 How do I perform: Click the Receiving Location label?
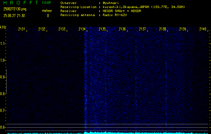[78, 7]
